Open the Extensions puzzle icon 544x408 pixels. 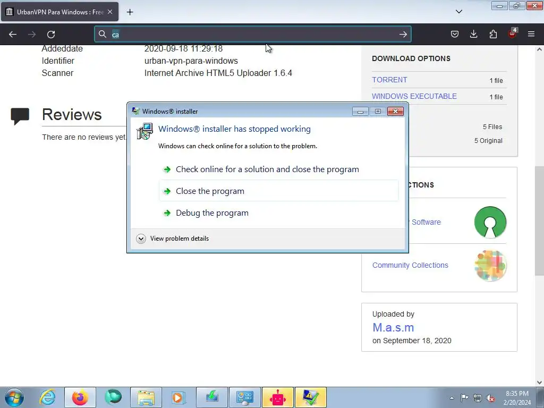(493, 34)
